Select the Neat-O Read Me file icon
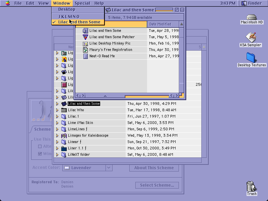 tap(85, 56)
